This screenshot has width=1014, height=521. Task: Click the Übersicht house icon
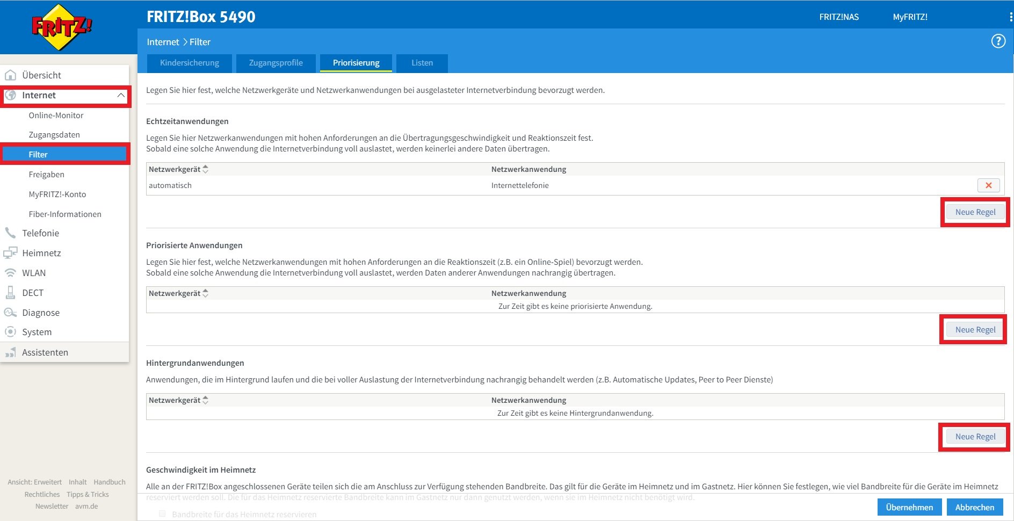(10, 75)
